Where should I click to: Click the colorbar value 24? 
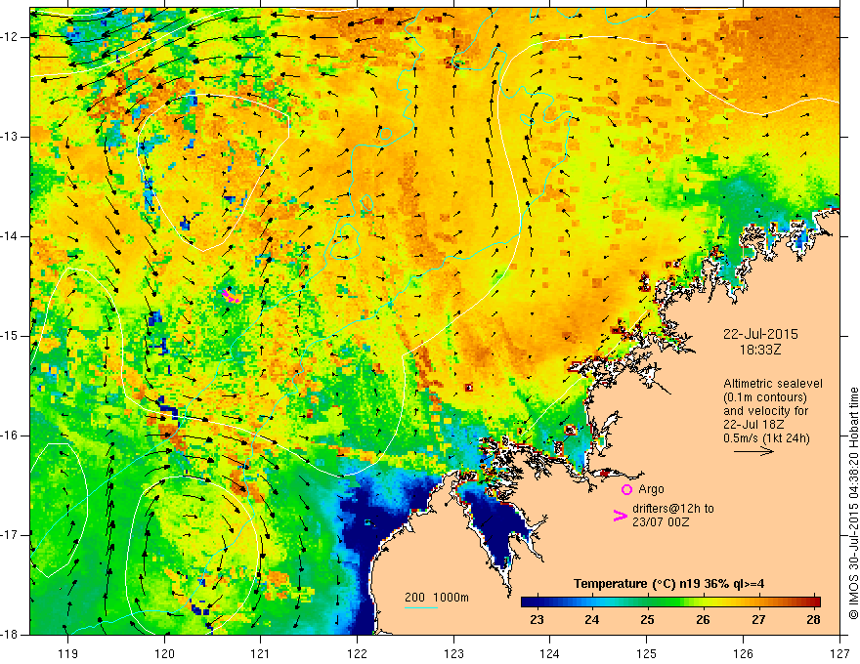tap(592, 620)
